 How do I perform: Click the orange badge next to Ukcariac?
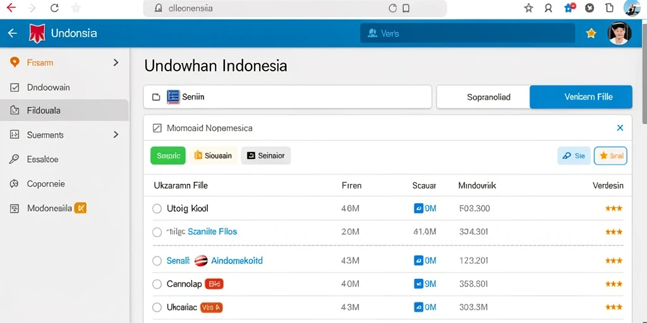click(211, 307)
